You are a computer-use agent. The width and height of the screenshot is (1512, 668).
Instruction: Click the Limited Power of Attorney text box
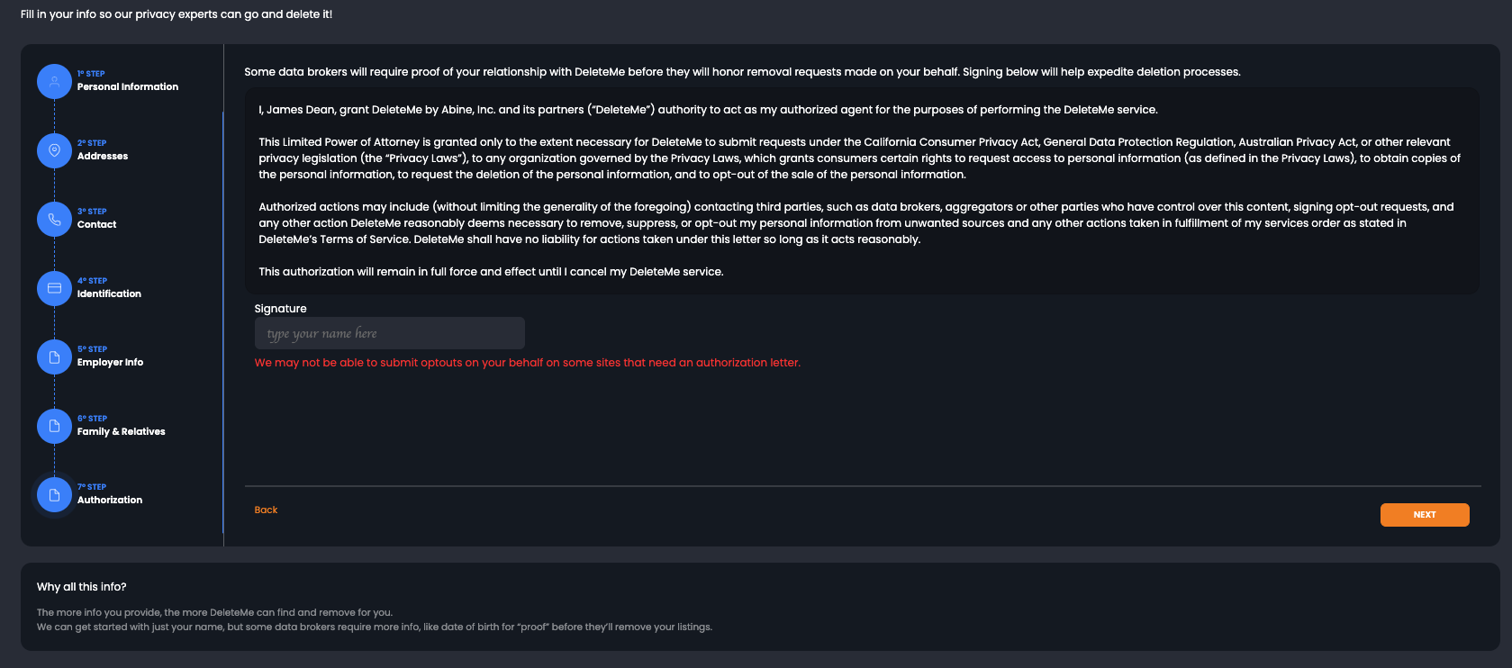pyautogui.click(x=862, y=191)
